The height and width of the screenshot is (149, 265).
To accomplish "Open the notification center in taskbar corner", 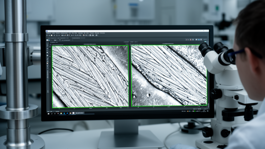I will (x=208, y=111).
